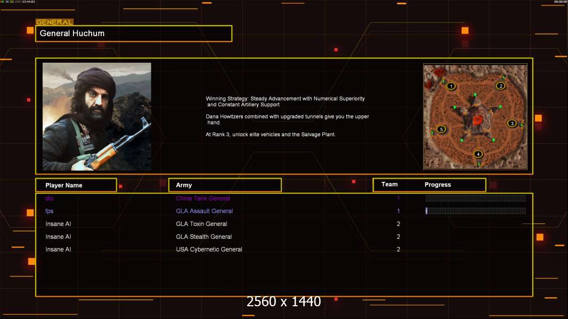Viewport: 568px width, 319px height.
Task: Click dio's loading progress bar
Action: point(476,198)
